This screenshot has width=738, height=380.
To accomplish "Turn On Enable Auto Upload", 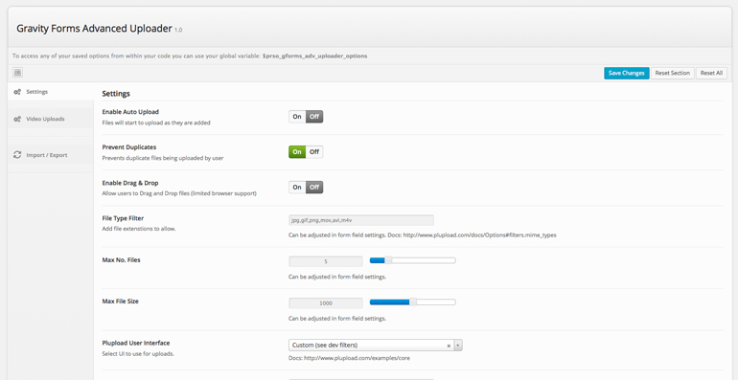I will click(297, 117).
